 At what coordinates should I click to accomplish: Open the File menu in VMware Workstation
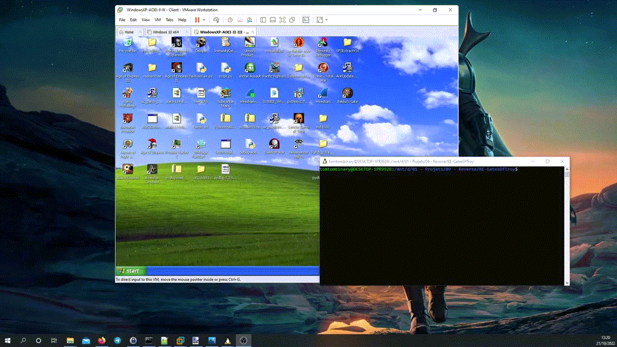[x=122, y=20]
